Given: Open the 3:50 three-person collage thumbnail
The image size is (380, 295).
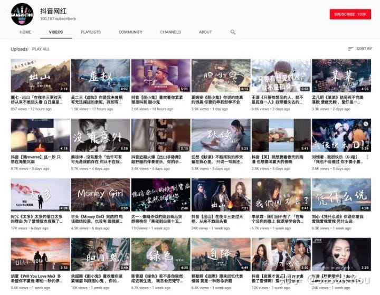Looking at the screenshot, I should pos(281,254).
